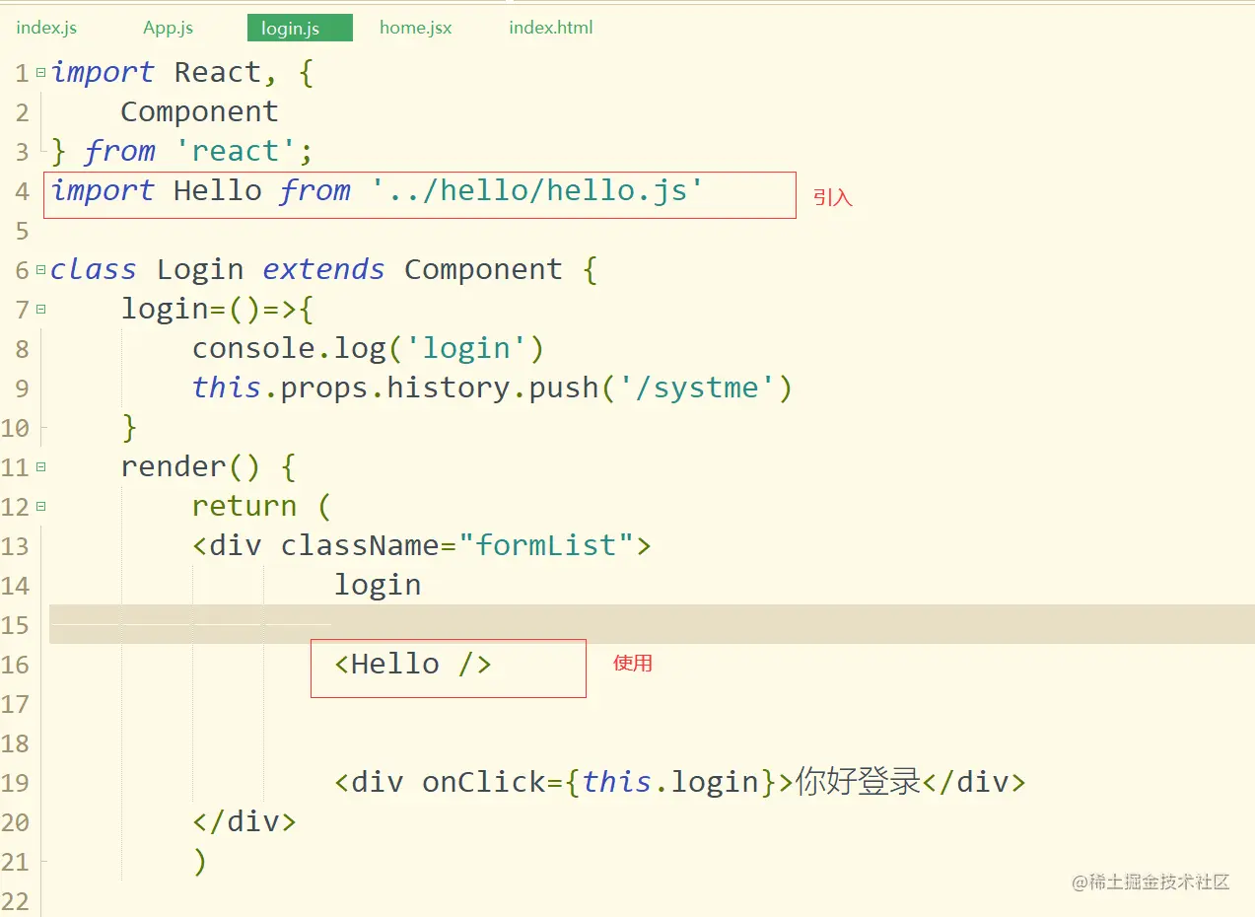Select the login.js tab
This screenshot has width=1255, height=917.
pos(300,28)
